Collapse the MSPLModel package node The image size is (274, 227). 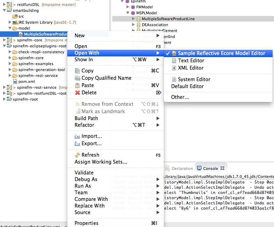(128, 13)
